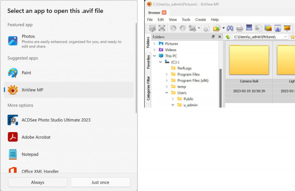Expand the Program Files folder node

pyautogui.click(x=167, y=75)
